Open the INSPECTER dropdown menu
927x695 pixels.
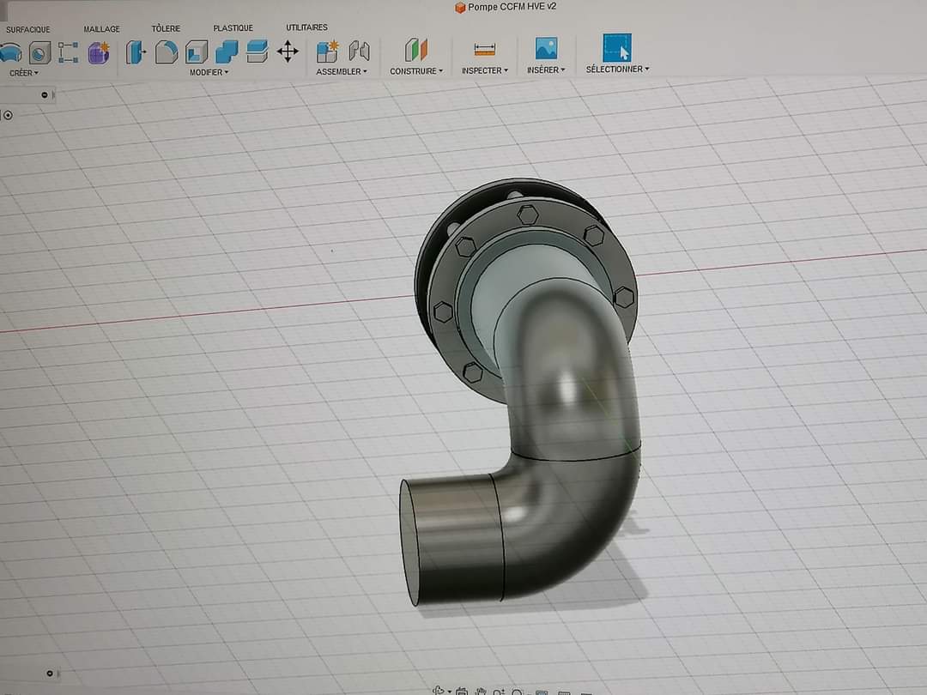[485, 70]
